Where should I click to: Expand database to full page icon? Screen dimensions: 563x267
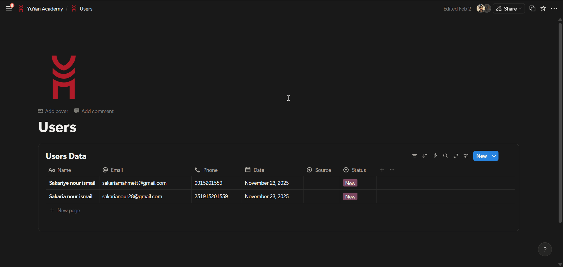click(456, 156)
